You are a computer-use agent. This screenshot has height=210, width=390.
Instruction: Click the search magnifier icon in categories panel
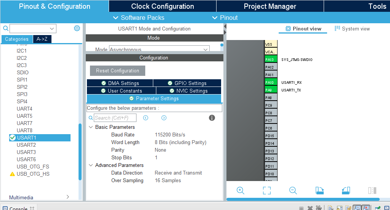click(x=5, y=28)
